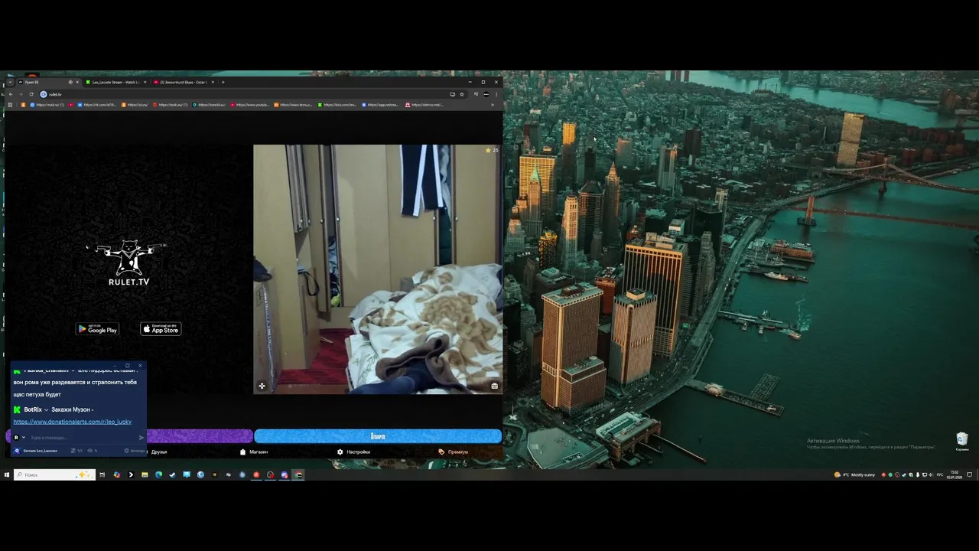Click the weather Mostly sunny widget
This screenshot has width=979, height=551.
pyautogui.click(x=855, y=475)
